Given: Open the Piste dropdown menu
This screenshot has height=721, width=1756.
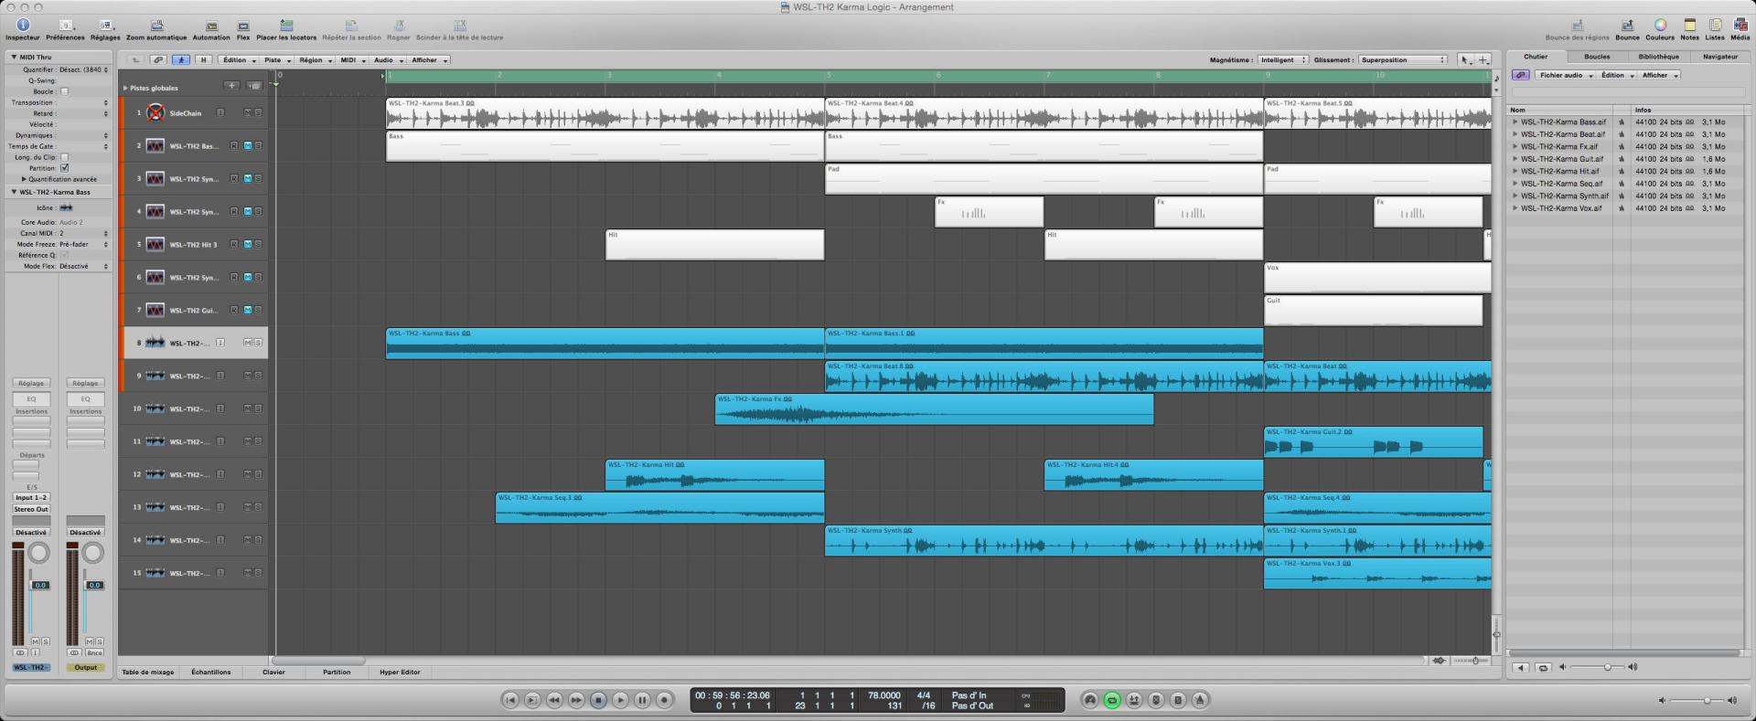Looking at the screenshot, I should click(x=276, y=60).
